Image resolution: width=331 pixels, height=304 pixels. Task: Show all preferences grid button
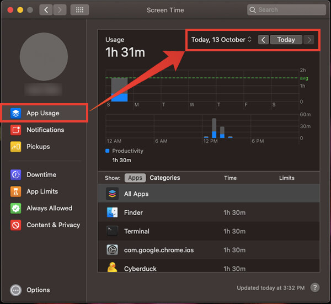coord(79,10)
